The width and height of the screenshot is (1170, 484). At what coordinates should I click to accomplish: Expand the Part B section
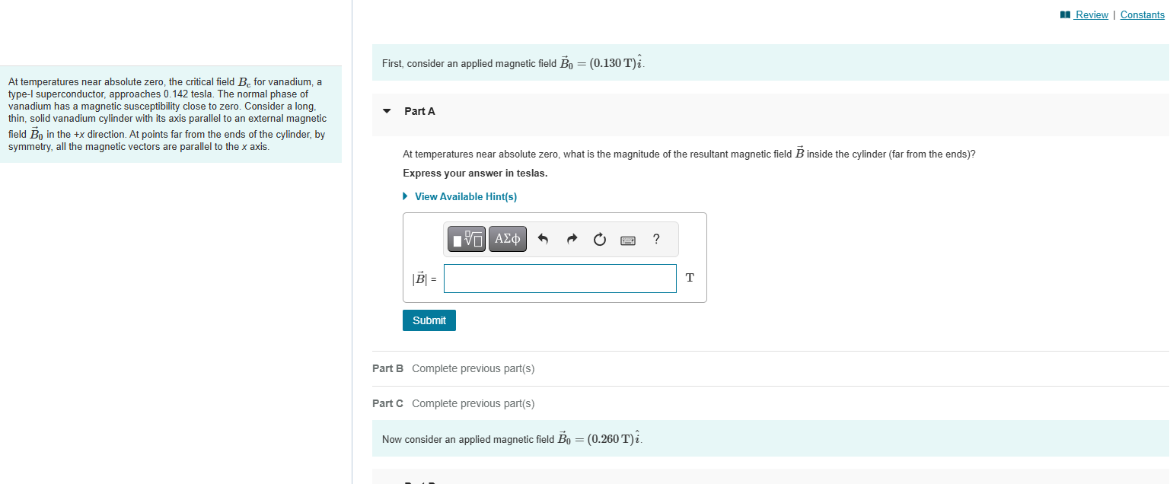click(387, 368)
